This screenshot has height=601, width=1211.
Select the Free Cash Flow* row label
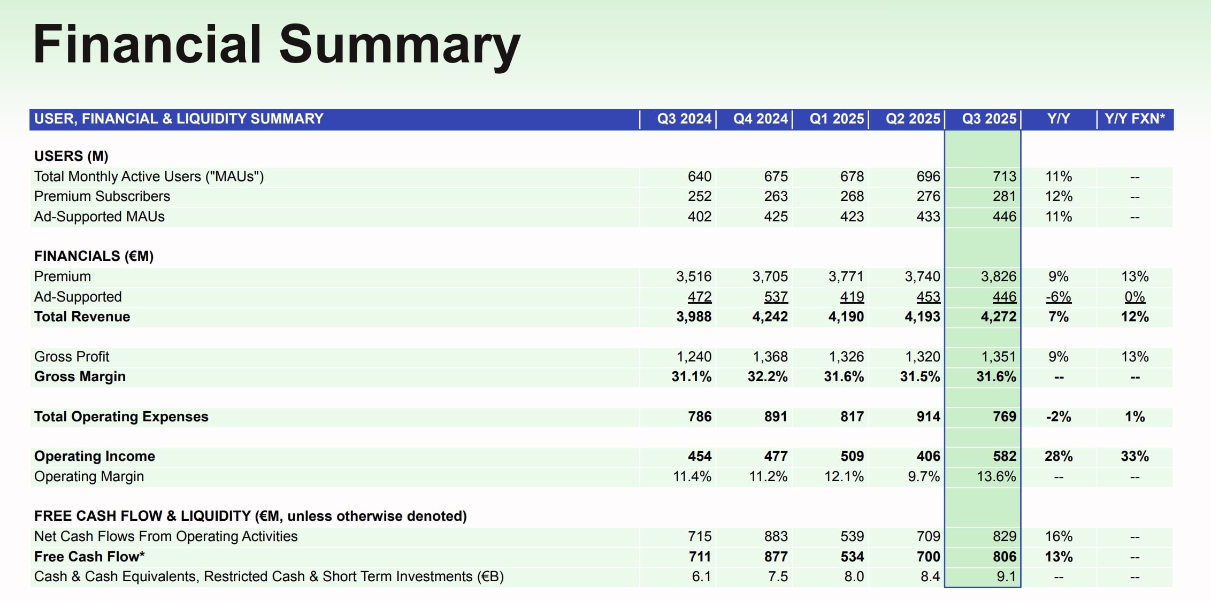point(89,557)
